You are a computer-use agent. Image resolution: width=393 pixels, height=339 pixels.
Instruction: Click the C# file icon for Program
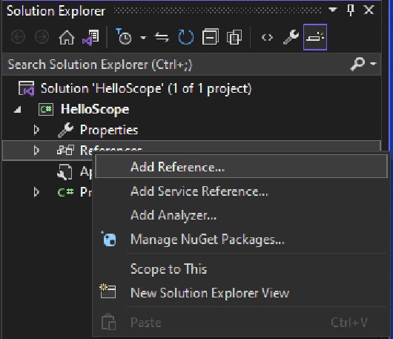66,192
